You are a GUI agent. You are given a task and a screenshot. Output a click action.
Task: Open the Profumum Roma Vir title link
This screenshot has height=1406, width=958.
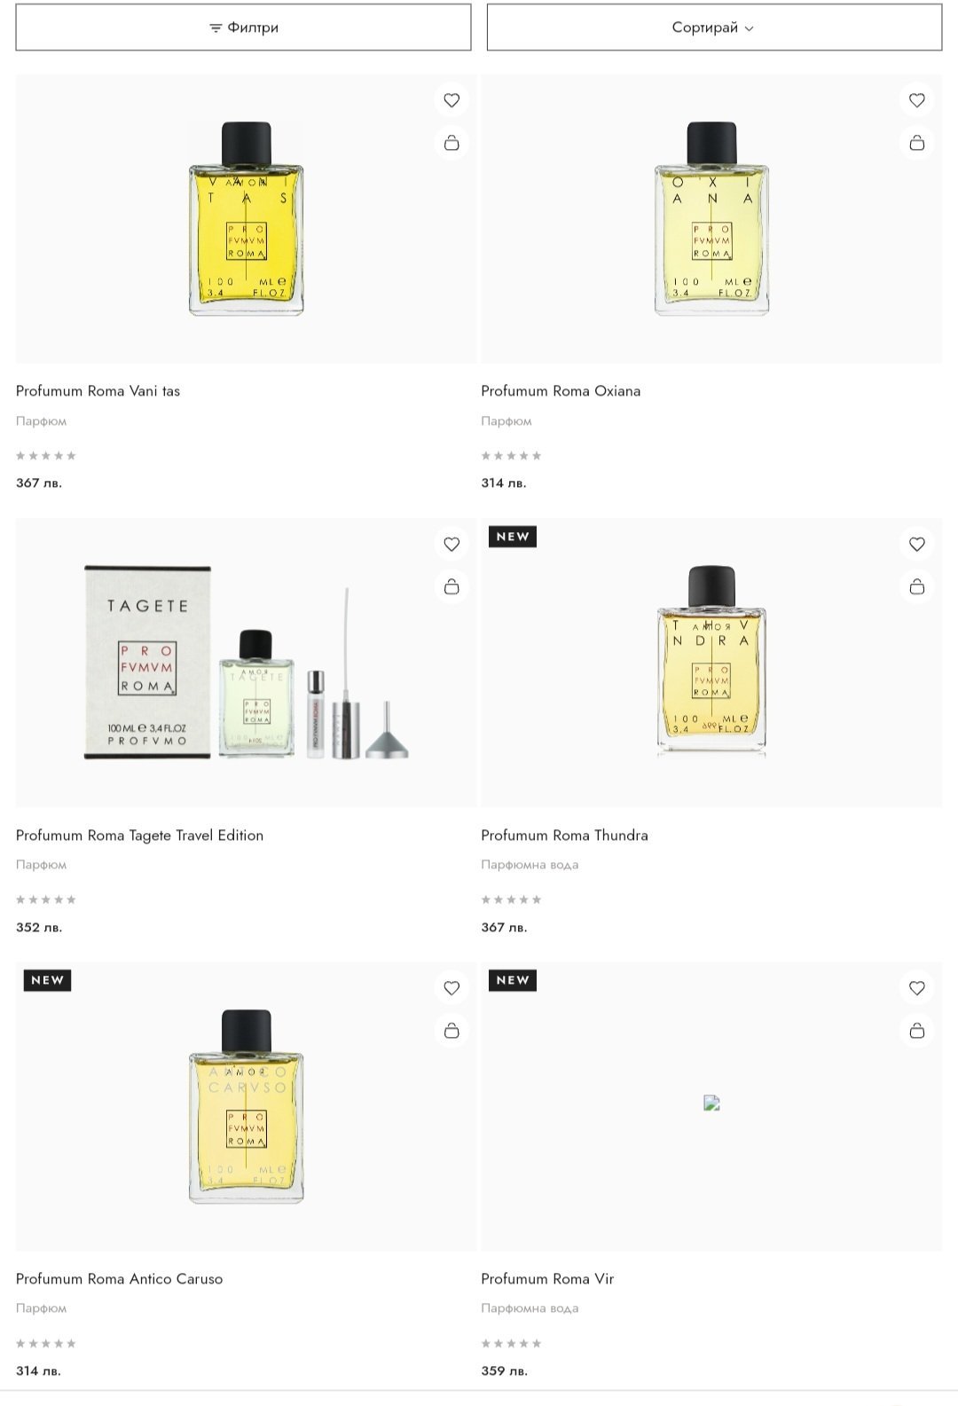[x=547, y=1279]
